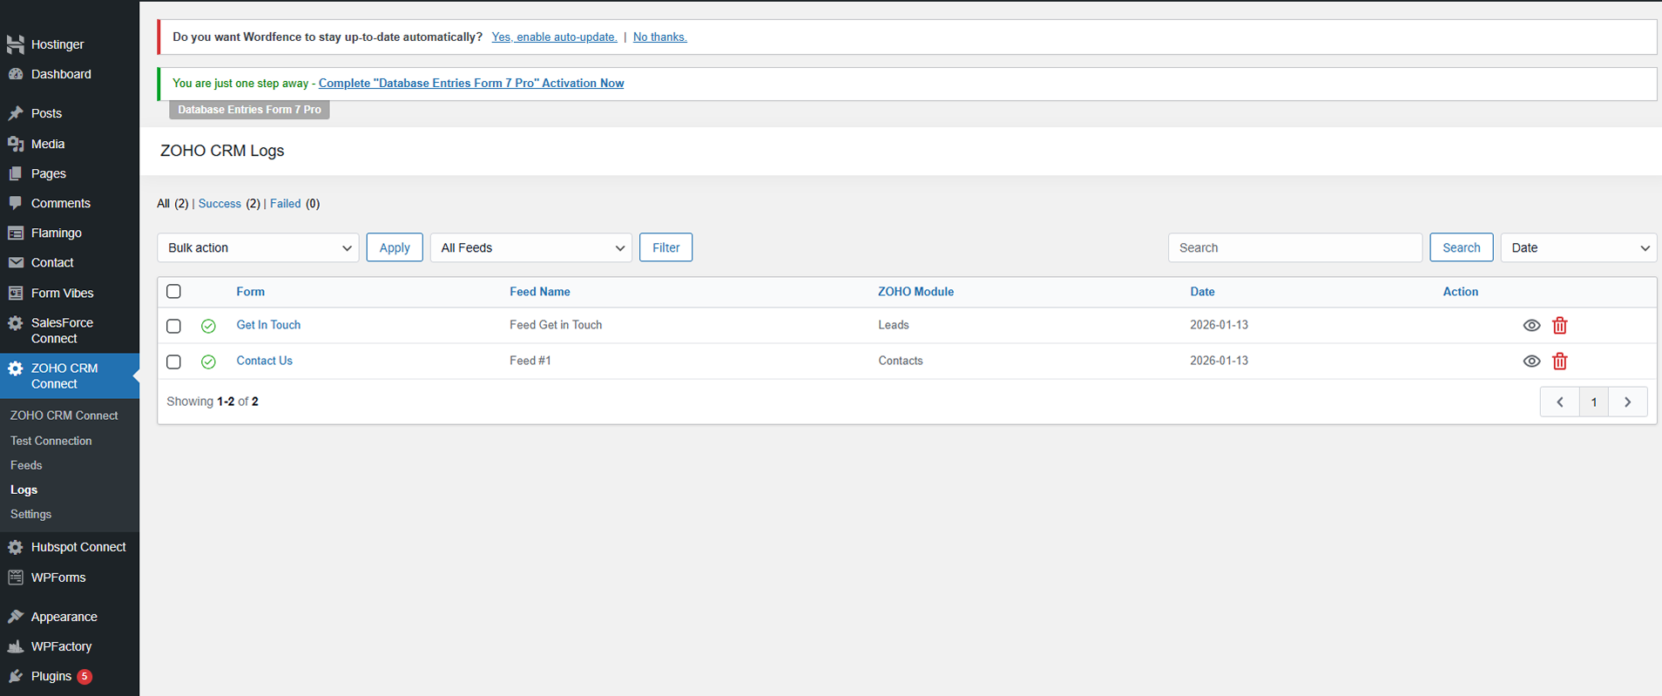Open the Feeds submenu item
The height and width of the screenshot is (696, 1662).
[26, 465]
